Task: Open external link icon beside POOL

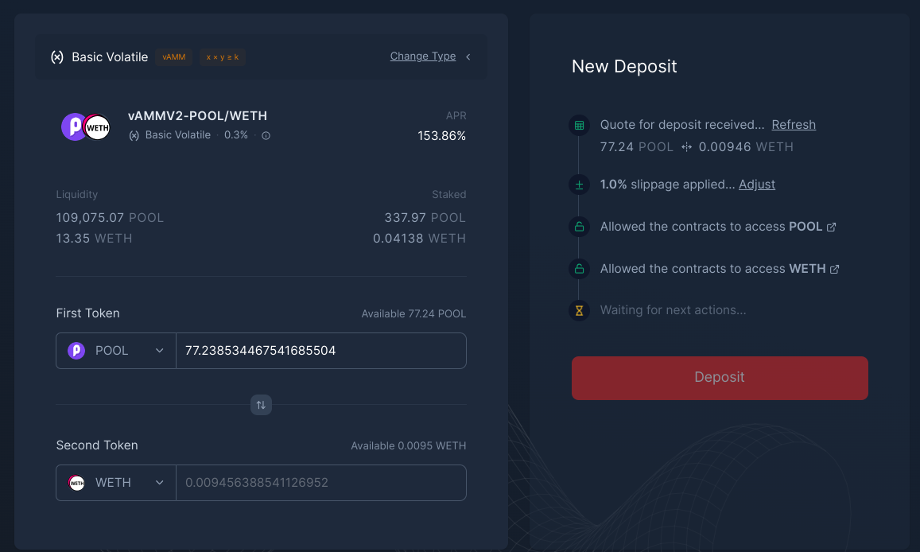Action: point(832,227)
